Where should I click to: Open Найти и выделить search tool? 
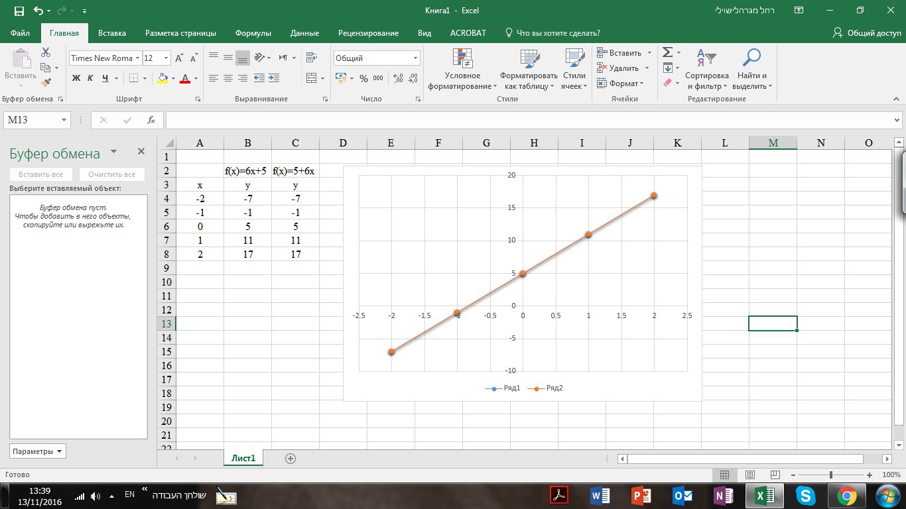751,70
